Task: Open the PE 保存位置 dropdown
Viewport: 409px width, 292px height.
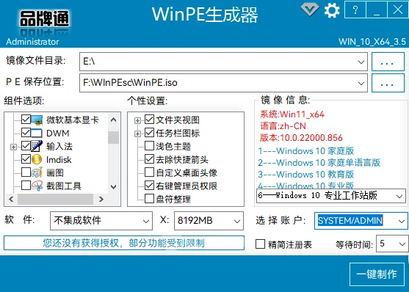Action: (x=361, y=83)
